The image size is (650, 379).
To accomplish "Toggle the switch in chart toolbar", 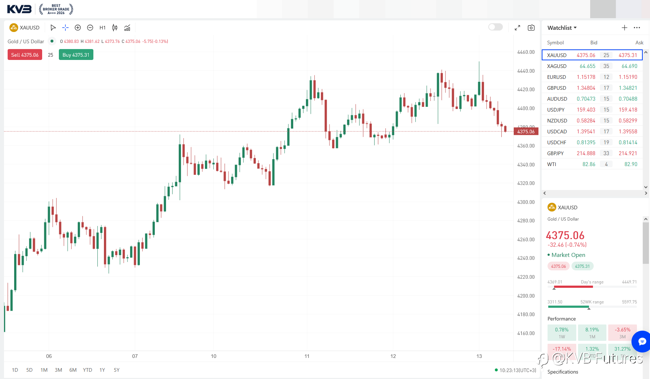I will pos(496,27).
